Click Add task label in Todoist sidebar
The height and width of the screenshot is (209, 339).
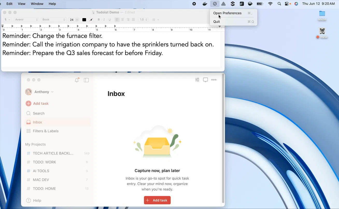pyautogui.click(x=41, y=103)
